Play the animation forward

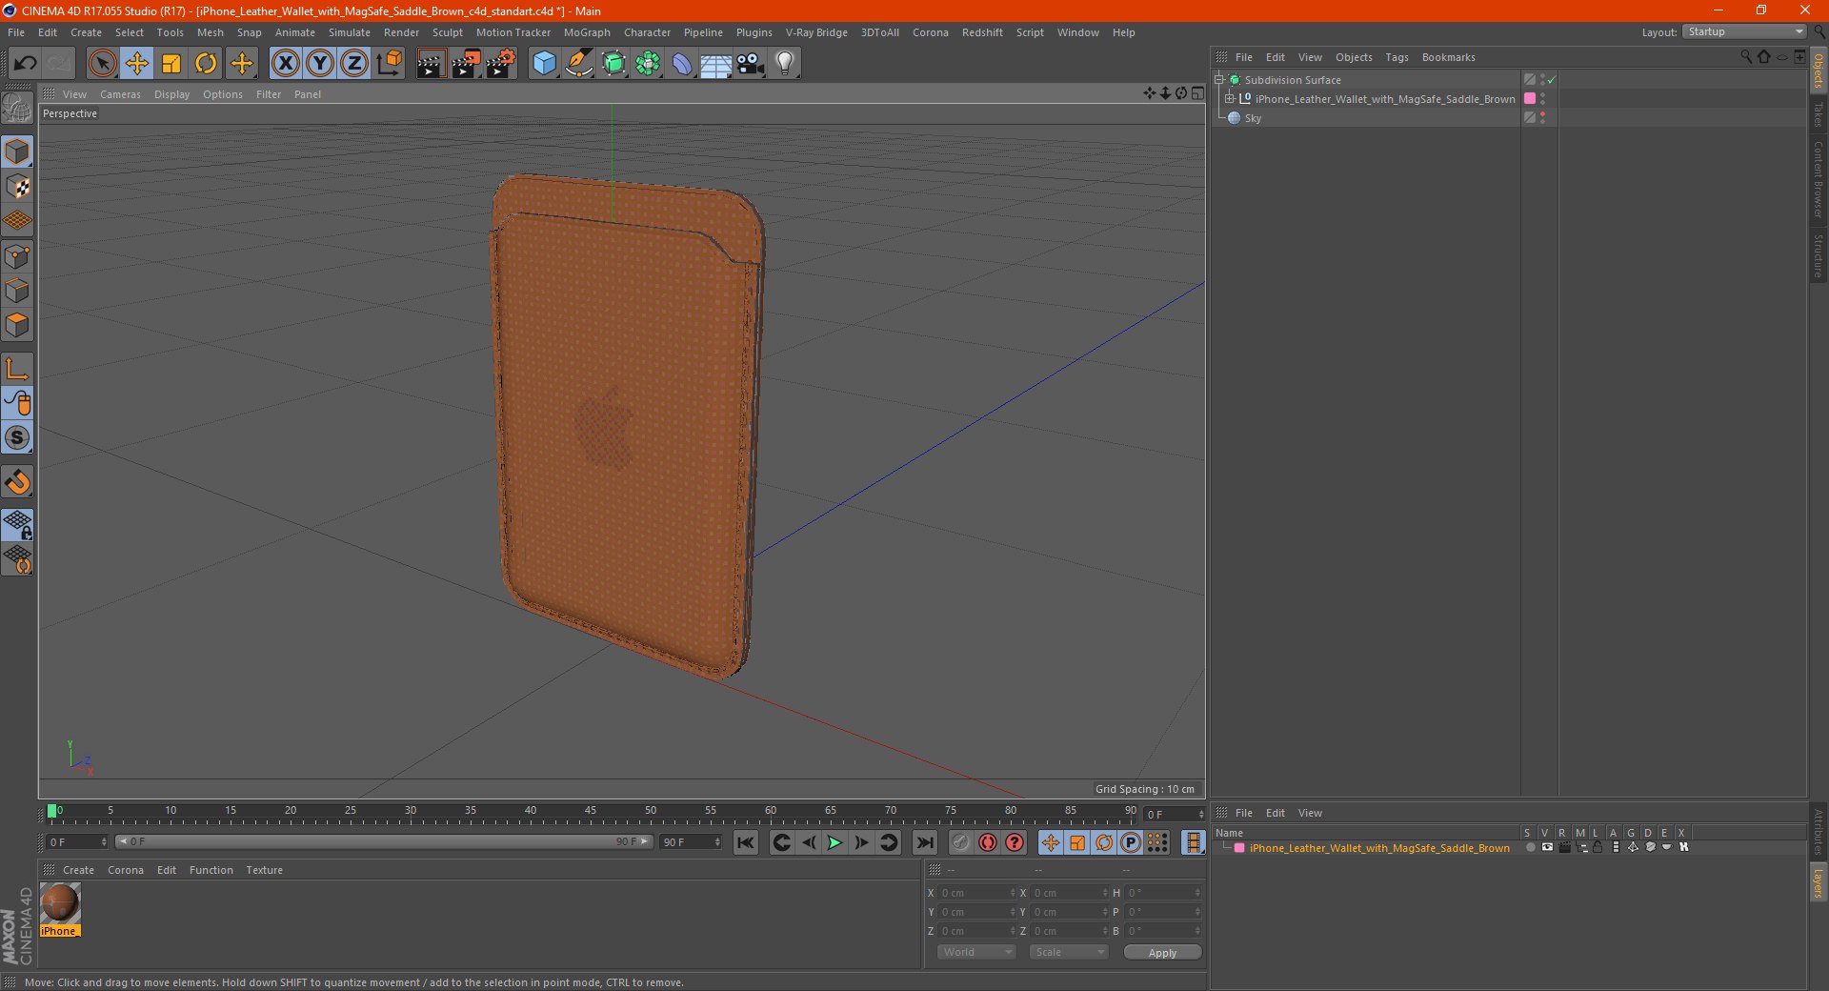(834, 842)
